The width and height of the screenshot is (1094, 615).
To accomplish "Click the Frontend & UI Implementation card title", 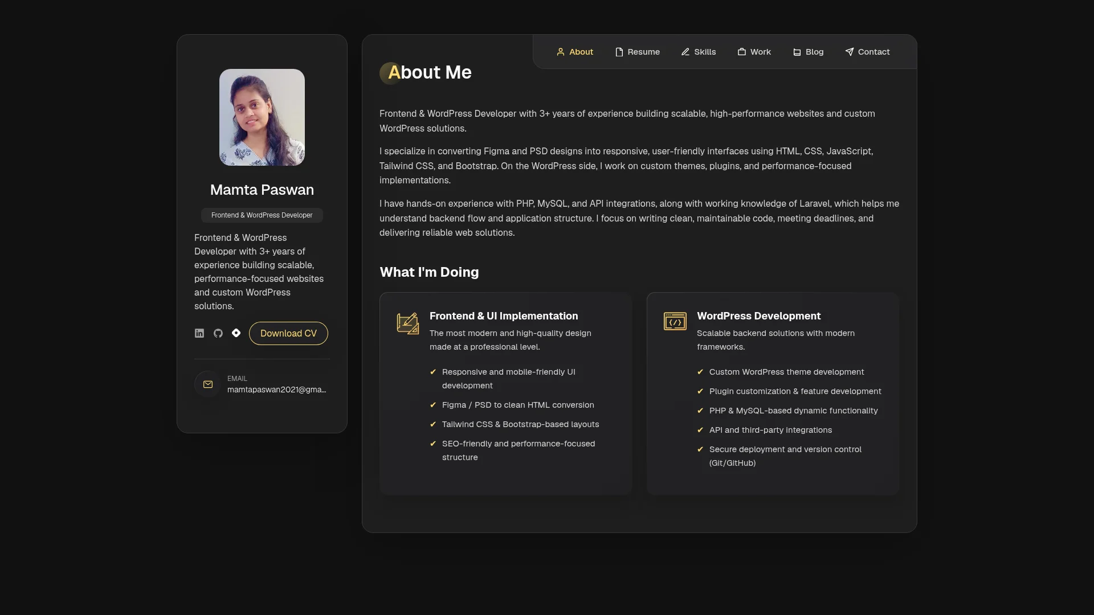I will tap(504, 316).
